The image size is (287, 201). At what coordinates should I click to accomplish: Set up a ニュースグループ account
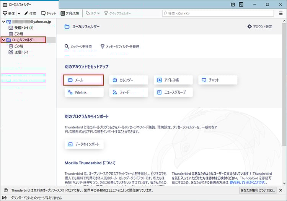coord(173,92)
